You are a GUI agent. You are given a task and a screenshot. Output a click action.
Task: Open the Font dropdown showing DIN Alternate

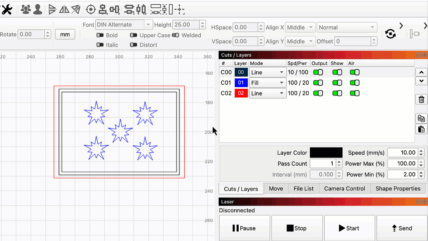click(124, 25)
